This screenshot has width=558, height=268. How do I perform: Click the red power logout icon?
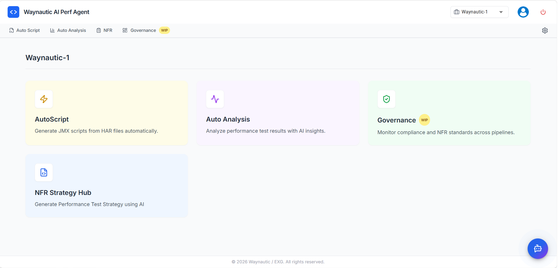pyautogui.click(x=543, y=12)
